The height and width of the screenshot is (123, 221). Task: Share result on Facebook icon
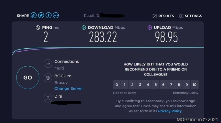(x=49, y=15)
